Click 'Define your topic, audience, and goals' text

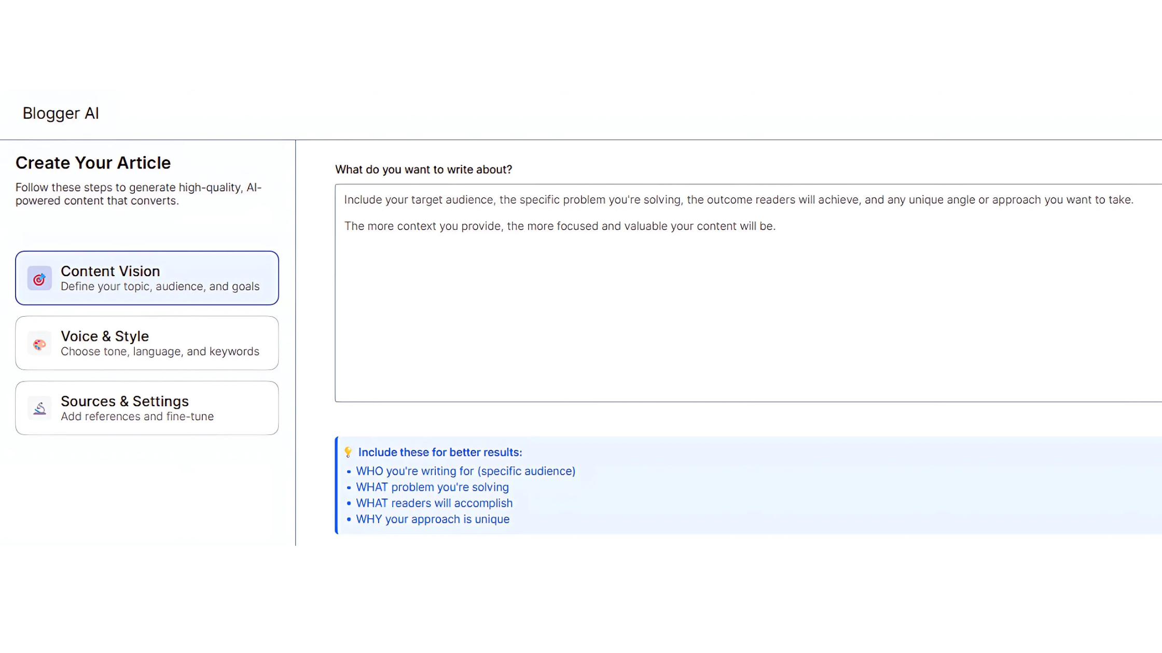[160, 287]
